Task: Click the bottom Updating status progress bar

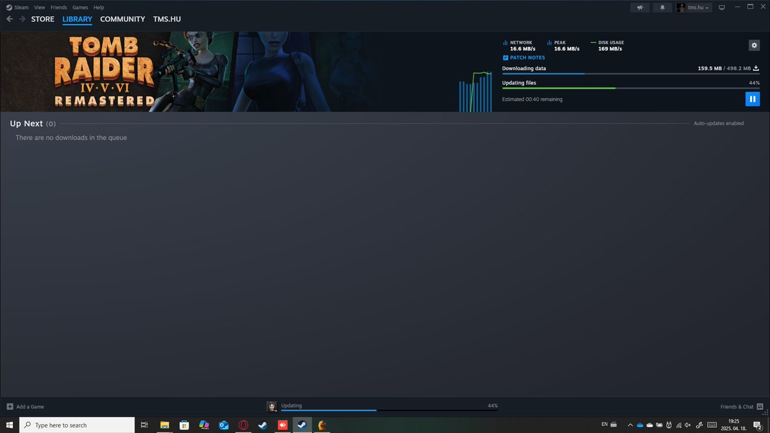Action: 389,410
